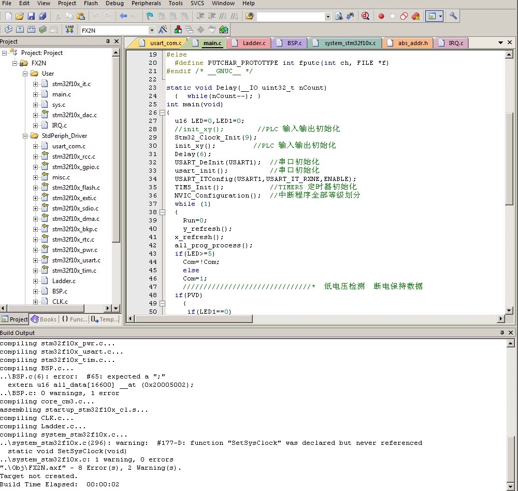This screenshot has height=491, width=518.
Task: Open the FX2N target dropdown
Action: (152, 31)
